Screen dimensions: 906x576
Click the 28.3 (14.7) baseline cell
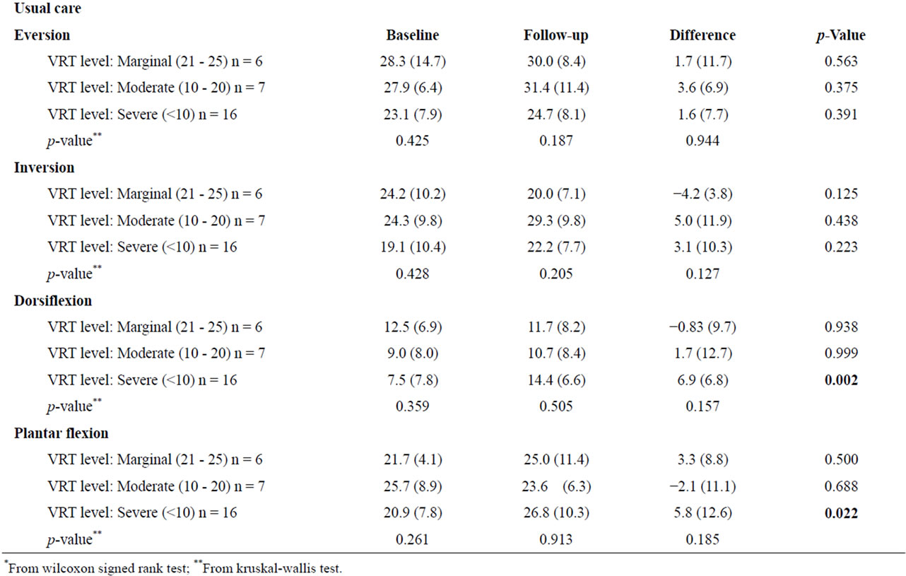click(x=412, y=61)
